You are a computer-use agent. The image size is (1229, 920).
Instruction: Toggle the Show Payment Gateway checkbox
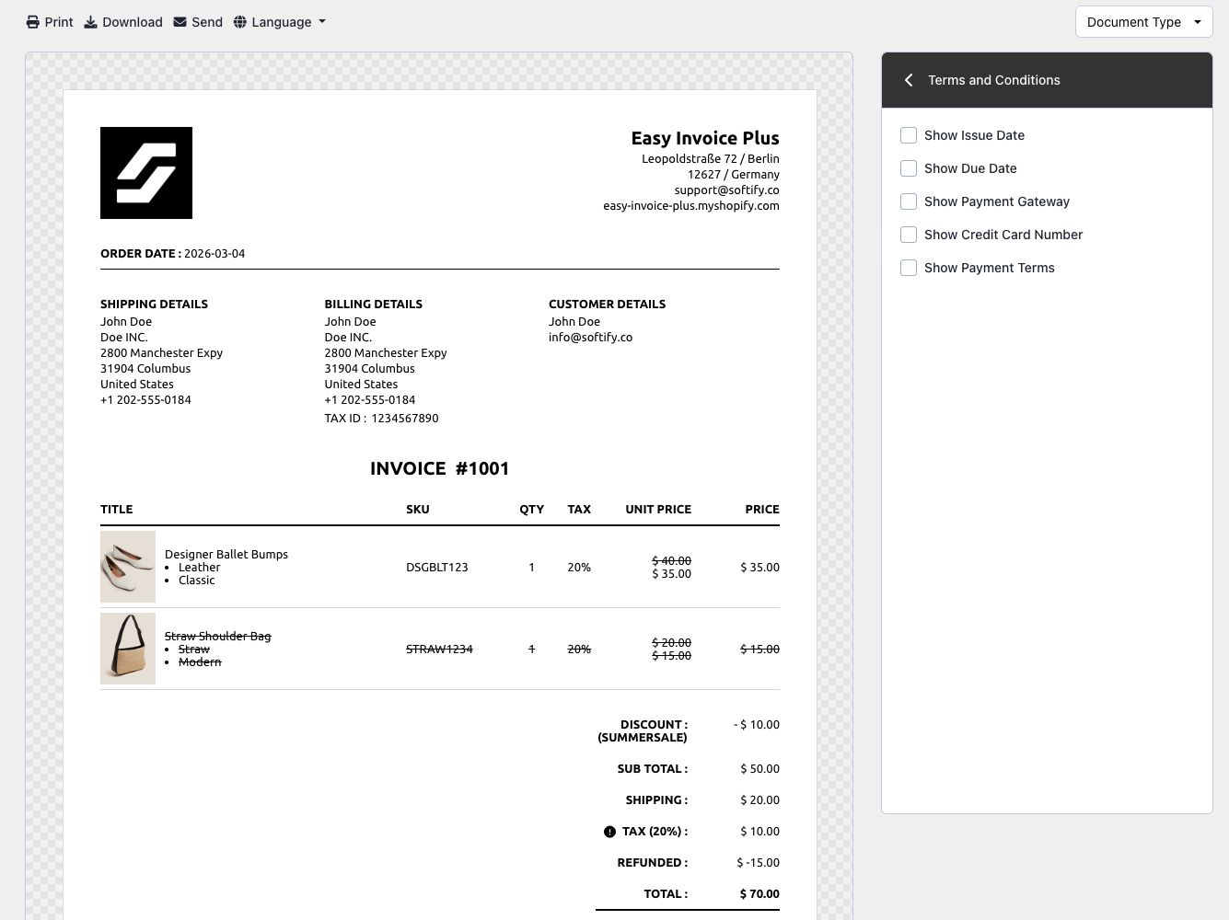(909, 201)
